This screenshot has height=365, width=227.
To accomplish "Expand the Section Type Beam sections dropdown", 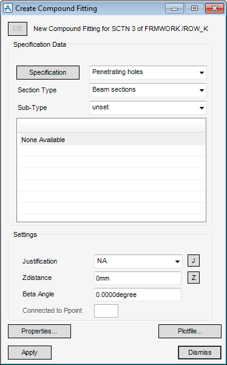I will (148, 90).
